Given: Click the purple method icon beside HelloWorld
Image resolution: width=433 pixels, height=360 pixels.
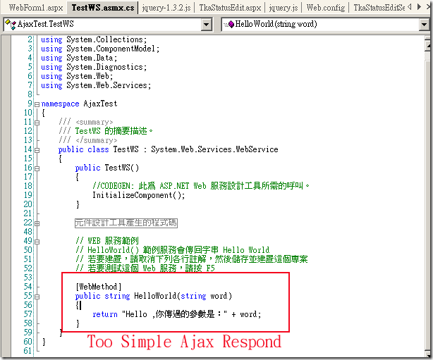Looking at the screenshot, I should [x=231, y=25].
